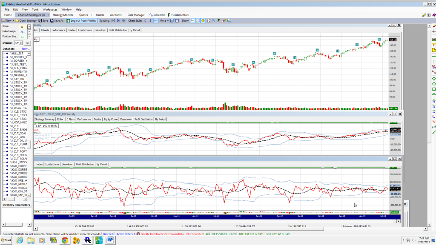The image size is (436, 245).
Task: Choose the bar chart style icon
Action: pos(150,20)
